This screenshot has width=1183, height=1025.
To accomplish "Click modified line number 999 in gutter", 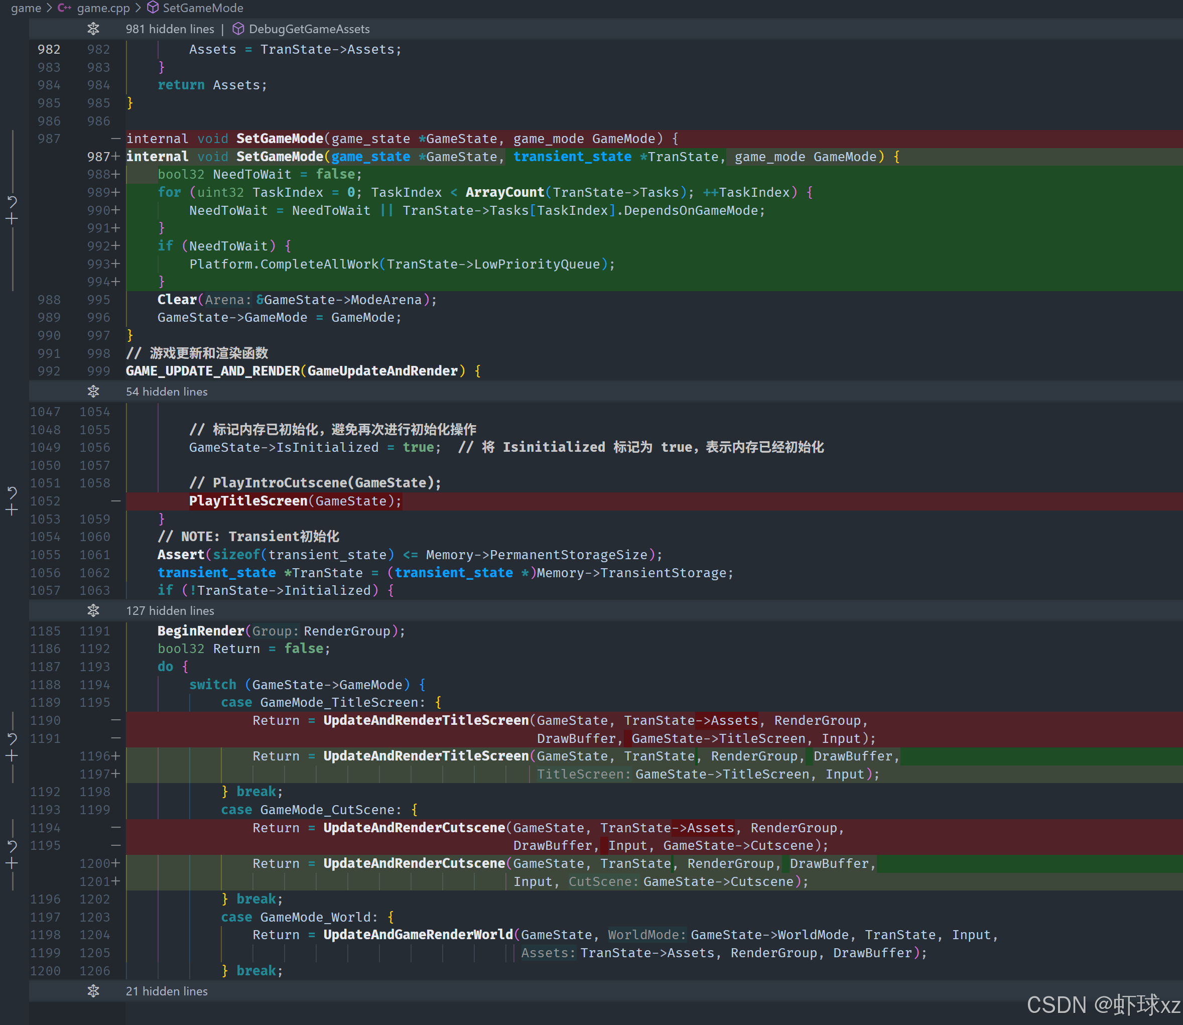I will 98,370.
